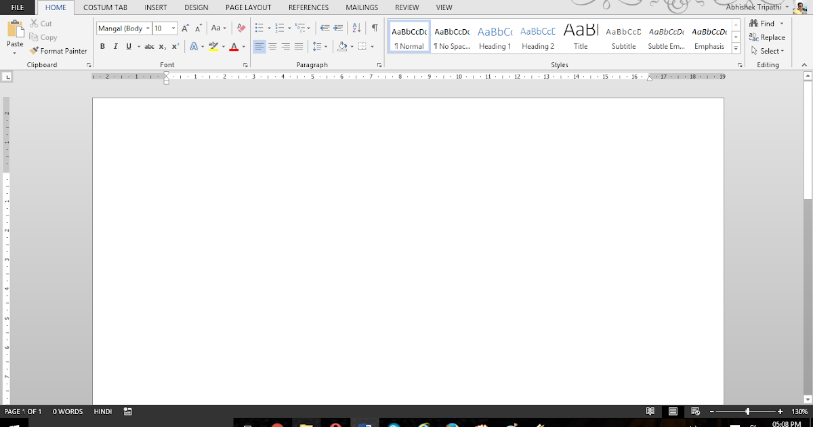Toggle the Show/Hide paragraph marks
The image size is (813, 427).
coord(375,27)
